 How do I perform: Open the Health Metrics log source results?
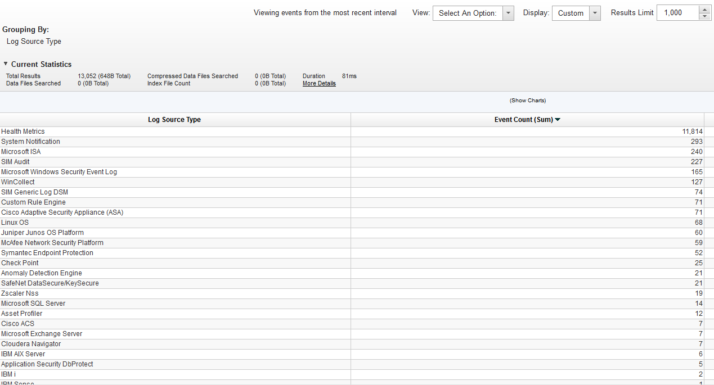tap(23, 131)
